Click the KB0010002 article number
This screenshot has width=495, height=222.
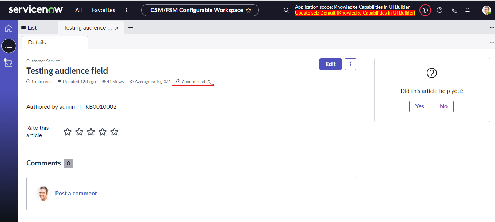101,107
